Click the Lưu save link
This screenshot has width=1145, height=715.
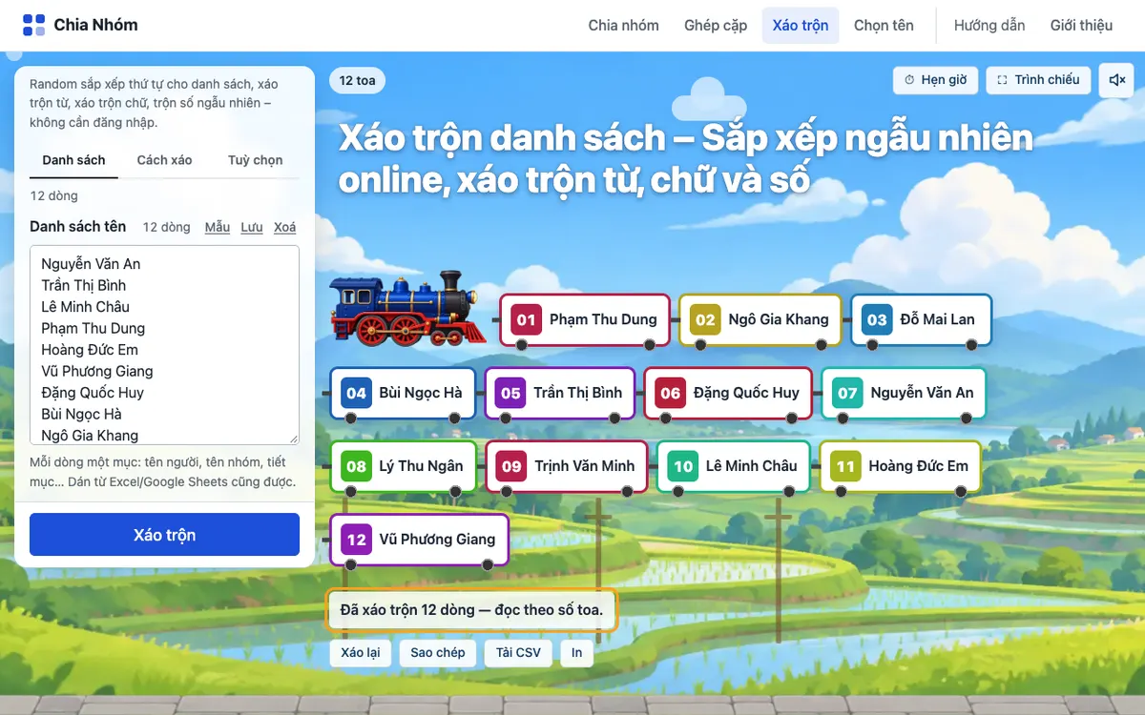(252, 227)
